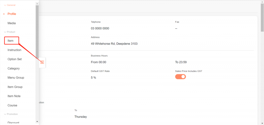Collapse the Product section chevron

pos(5,32)
